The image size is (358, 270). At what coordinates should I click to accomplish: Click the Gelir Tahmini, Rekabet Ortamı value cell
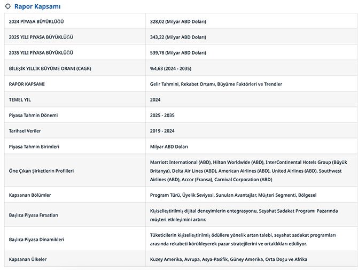(x=216, y=84)
